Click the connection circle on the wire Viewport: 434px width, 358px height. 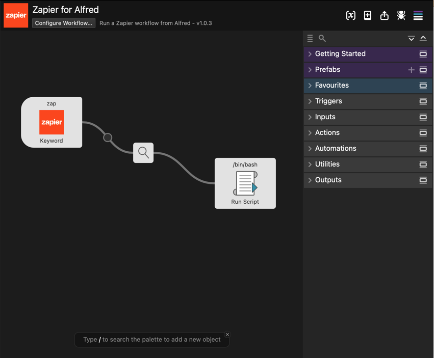[x=108, y=137]
